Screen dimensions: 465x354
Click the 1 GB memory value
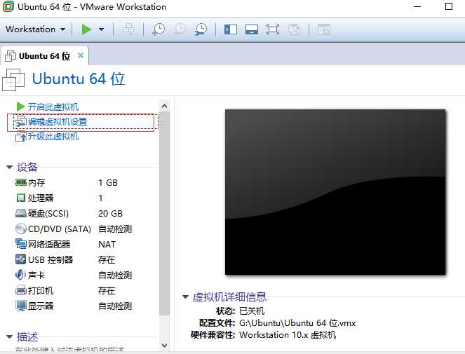point(108,183)
